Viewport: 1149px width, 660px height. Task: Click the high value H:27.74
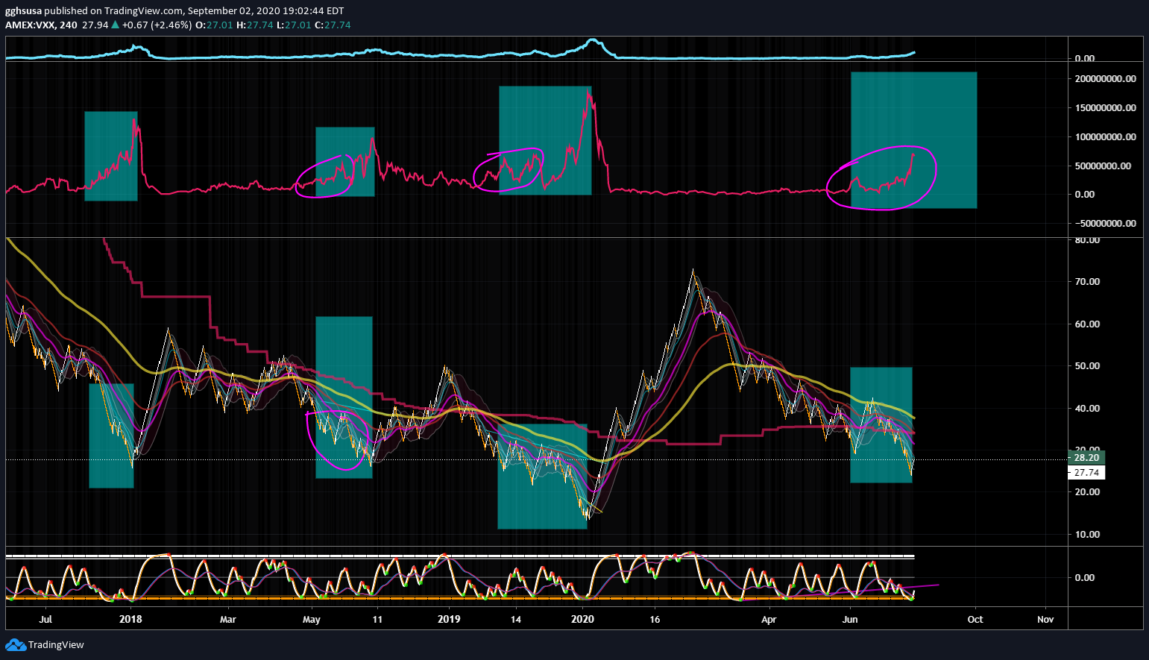coord(254,25)
